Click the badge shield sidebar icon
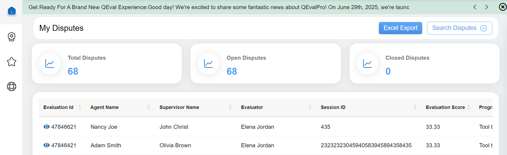This screenshot has width=507, height=155. coord(12,37)
